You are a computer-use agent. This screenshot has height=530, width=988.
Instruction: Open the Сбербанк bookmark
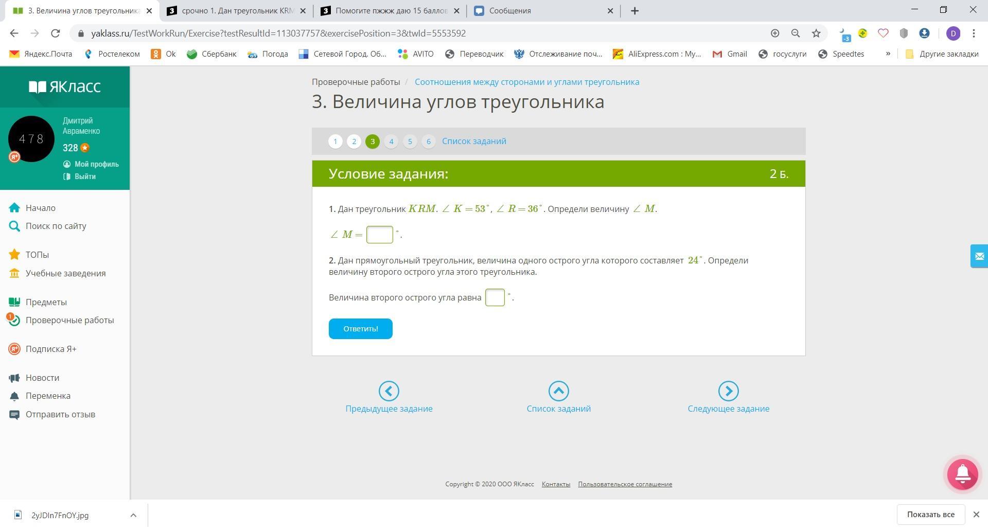[x=211, y=54]
